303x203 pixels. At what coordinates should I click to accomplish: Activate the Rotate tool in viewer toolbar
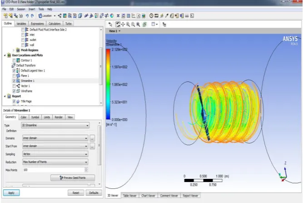[x=118, y=25]
